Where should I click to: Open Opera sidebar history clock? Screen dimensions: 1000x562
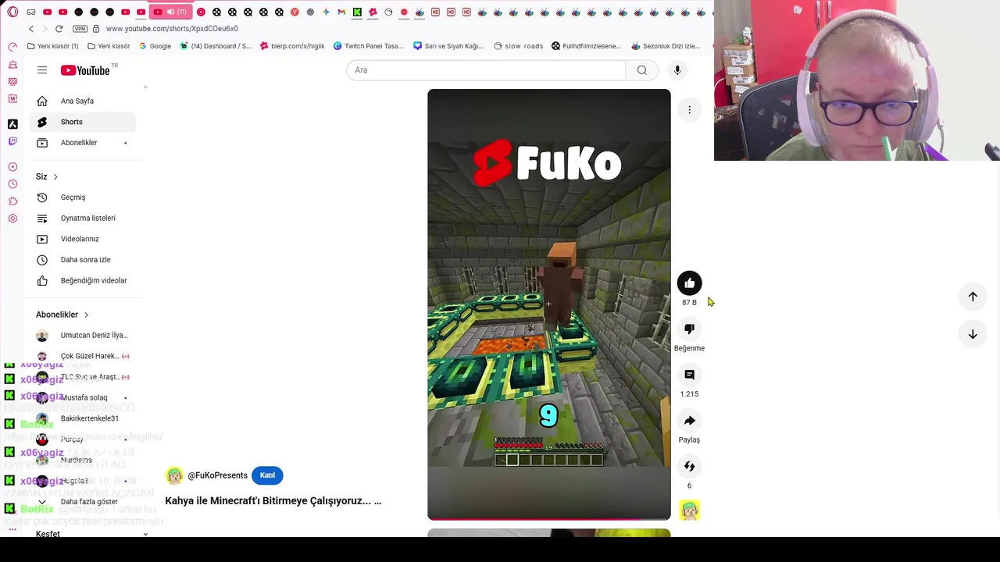click(x=12, y=184)
